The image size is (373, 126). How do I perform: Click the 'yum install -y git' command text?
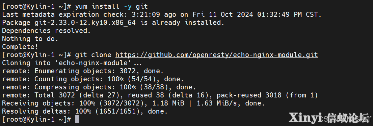(112, 7)
